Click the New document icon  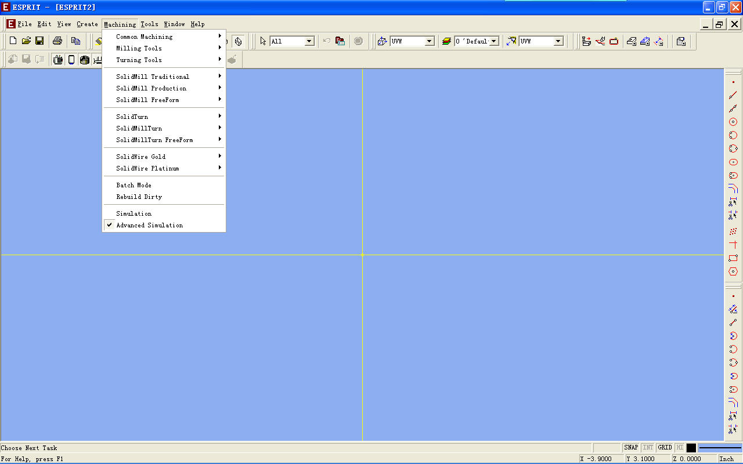pos(13,41)
